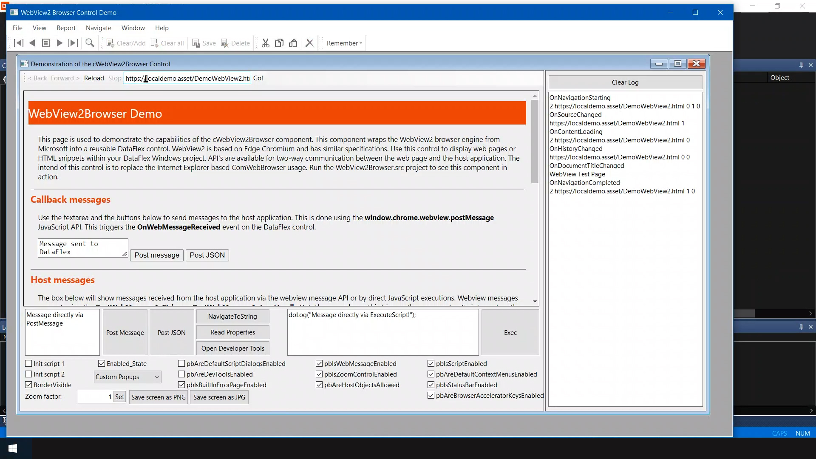Open the find magnifier tool

pos(90,43)
